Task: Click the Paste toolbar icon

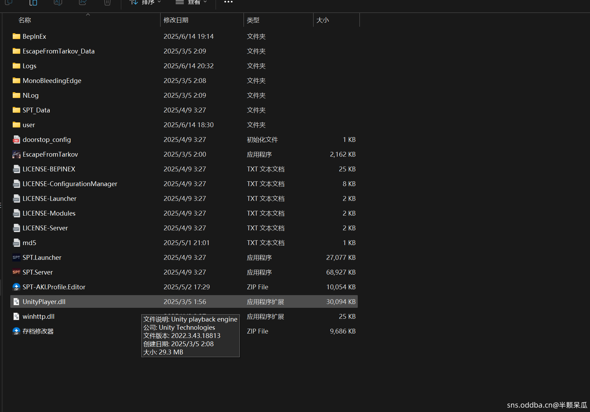Action: 33,2
